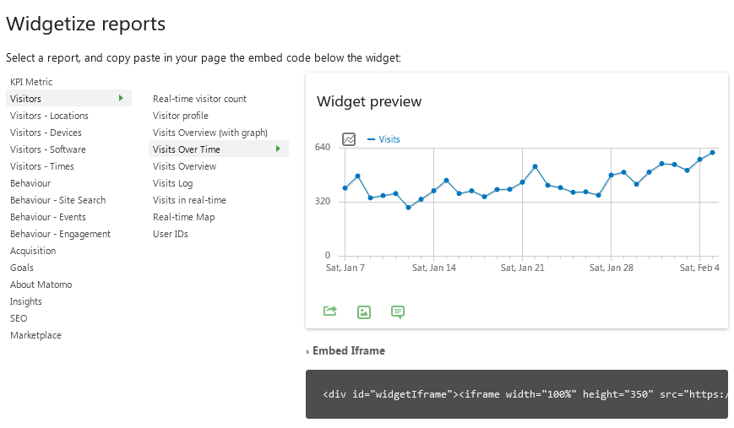The height and width of the screenshot is (428, 734).
Task: Select the Visitor profile widget
Action: 180,116
